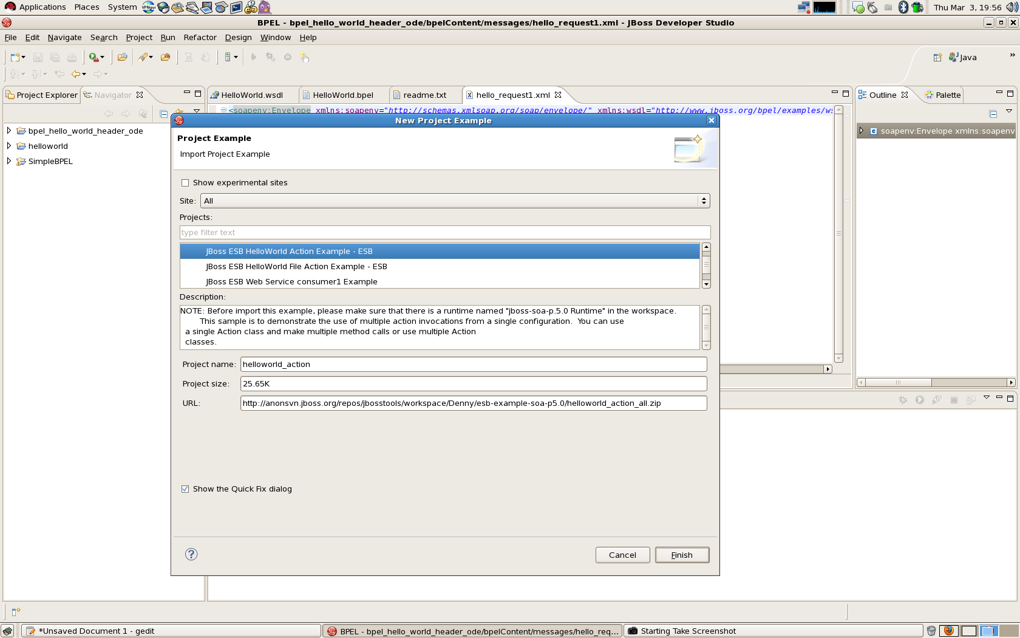Viewport: 1020px width, 638px height.
Task: Switch to the Palette tab
Action: 943,95
